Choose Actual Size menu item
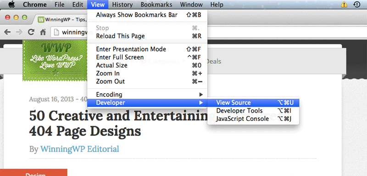 point(147,65)
